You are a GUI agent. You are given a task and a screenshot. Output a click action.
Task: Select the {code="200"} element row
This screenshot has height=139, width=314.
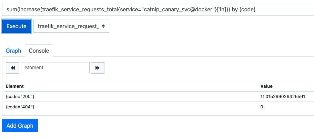[20, 97]
